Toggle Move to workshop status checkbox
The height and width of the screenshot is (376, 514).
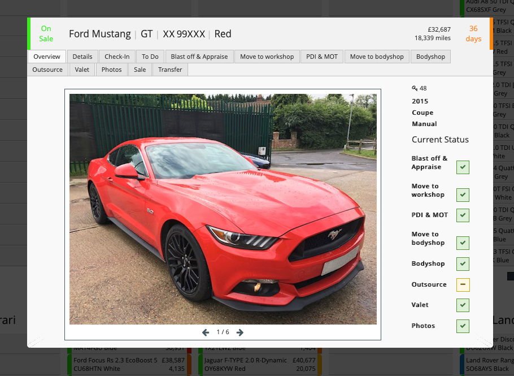(x=463, y=195)
